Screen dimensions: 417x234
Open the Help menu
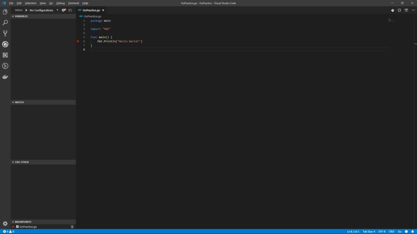[85, 3]
